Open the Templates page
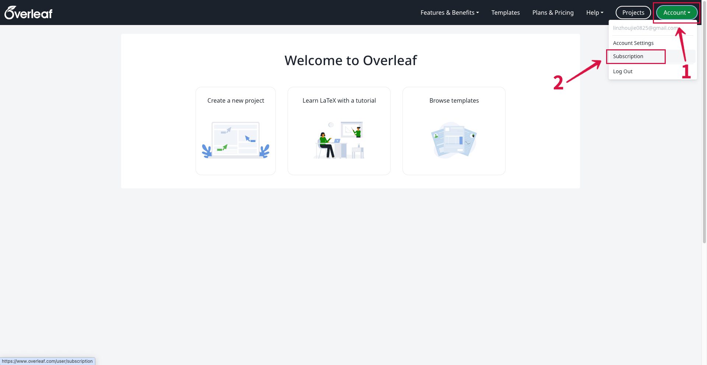 click(505, 13)
